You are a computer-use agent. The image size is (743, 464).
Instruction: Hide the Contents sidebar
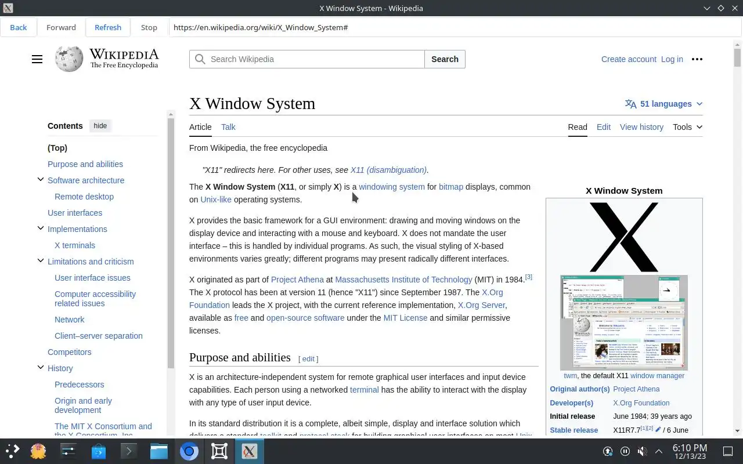tap(100, 126)
